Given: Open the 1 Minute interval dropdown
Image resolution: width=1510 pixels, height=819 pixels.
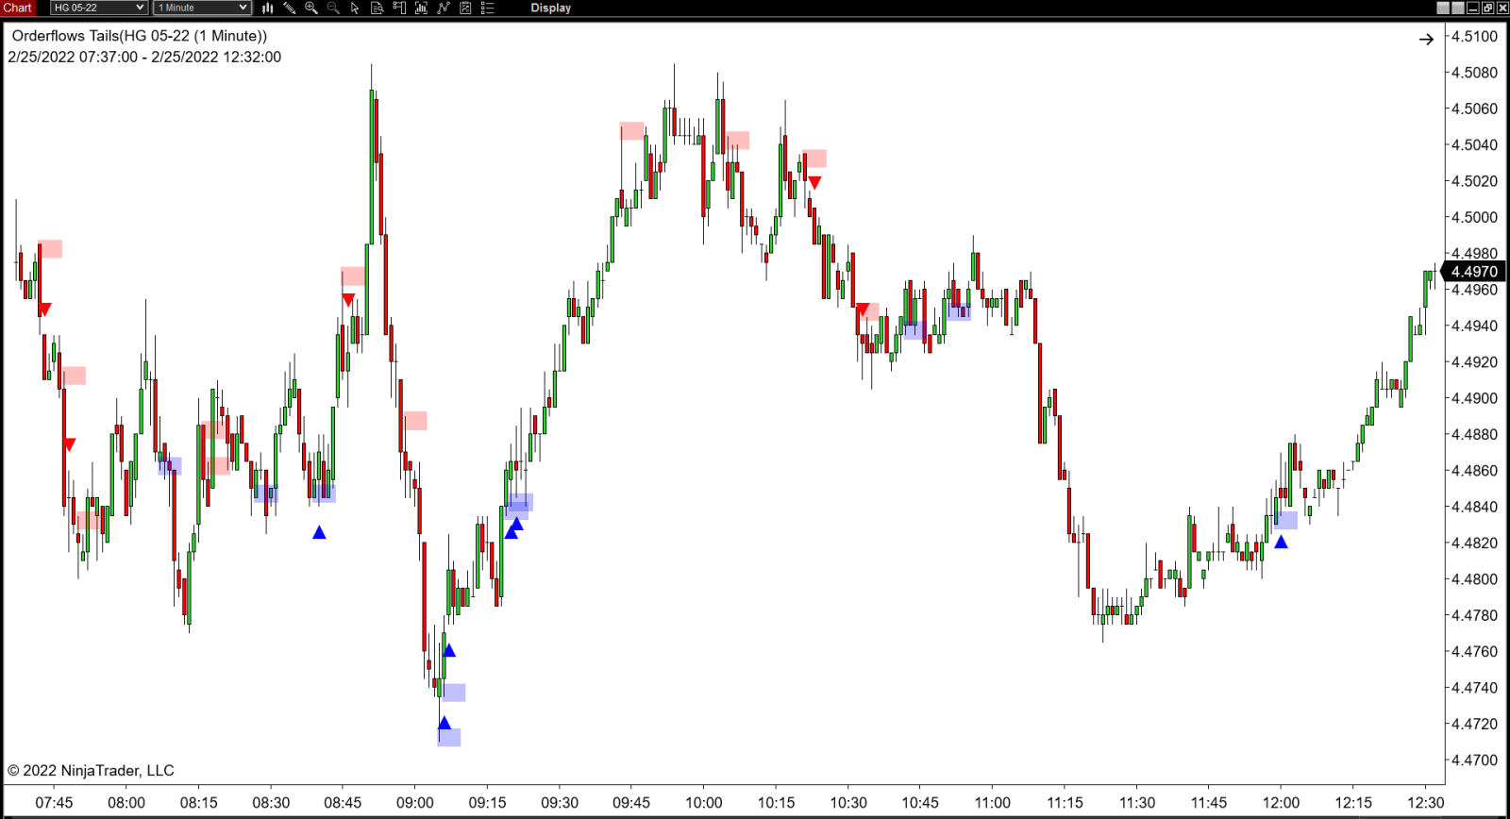Looking at the screenshot, I should (202, 8).
